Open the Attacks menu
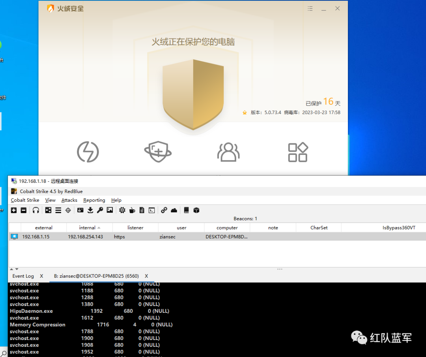The height and width of the screenshot is (357, 426). [69, 200]
